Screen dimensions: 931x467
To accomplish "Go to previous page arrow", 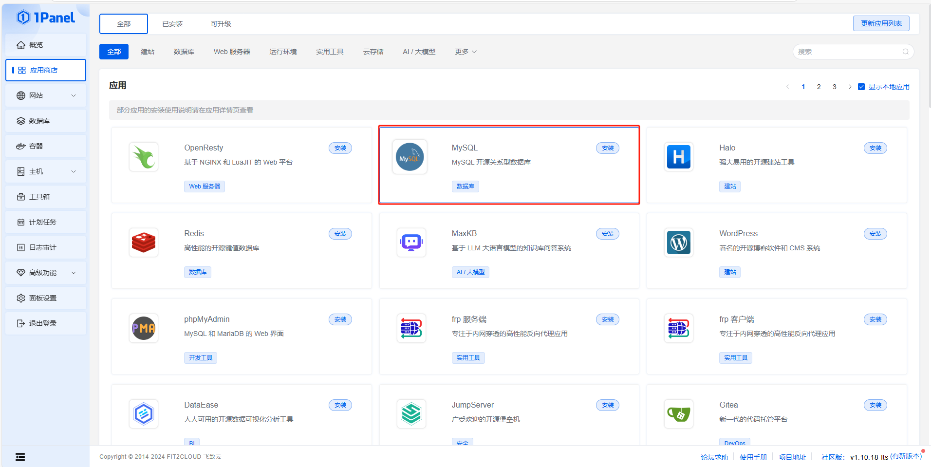I will [x=787, y=87].
